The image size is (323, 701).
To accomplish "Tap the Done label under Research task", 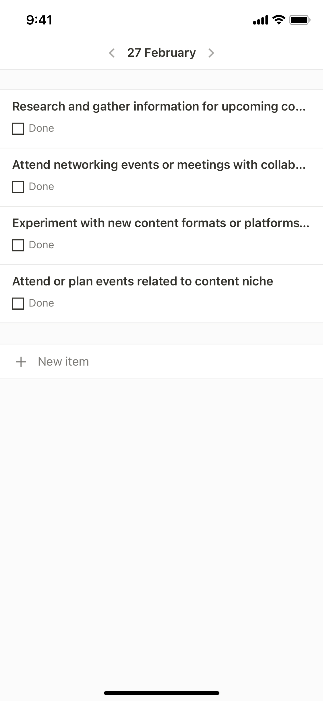I will pos(41,128).
